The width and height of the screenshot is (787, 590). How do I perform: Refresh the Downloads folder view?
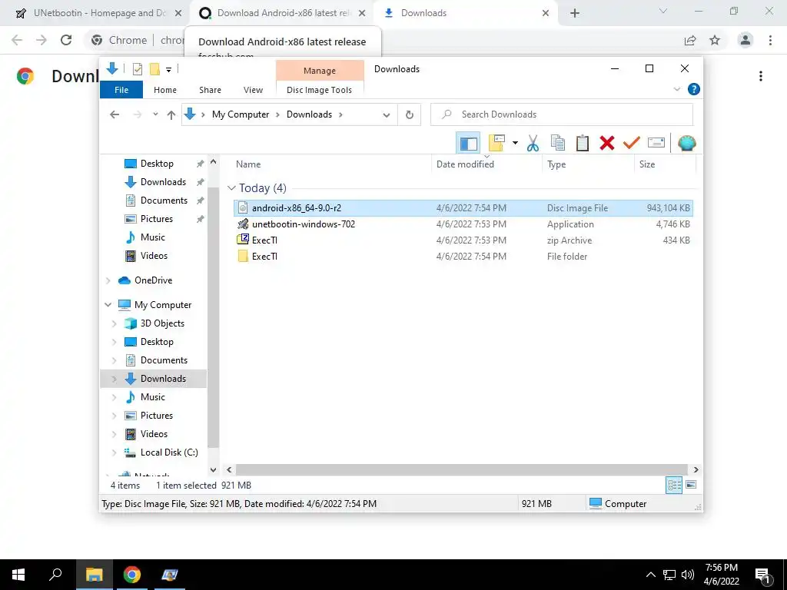(x=410, y=115)
